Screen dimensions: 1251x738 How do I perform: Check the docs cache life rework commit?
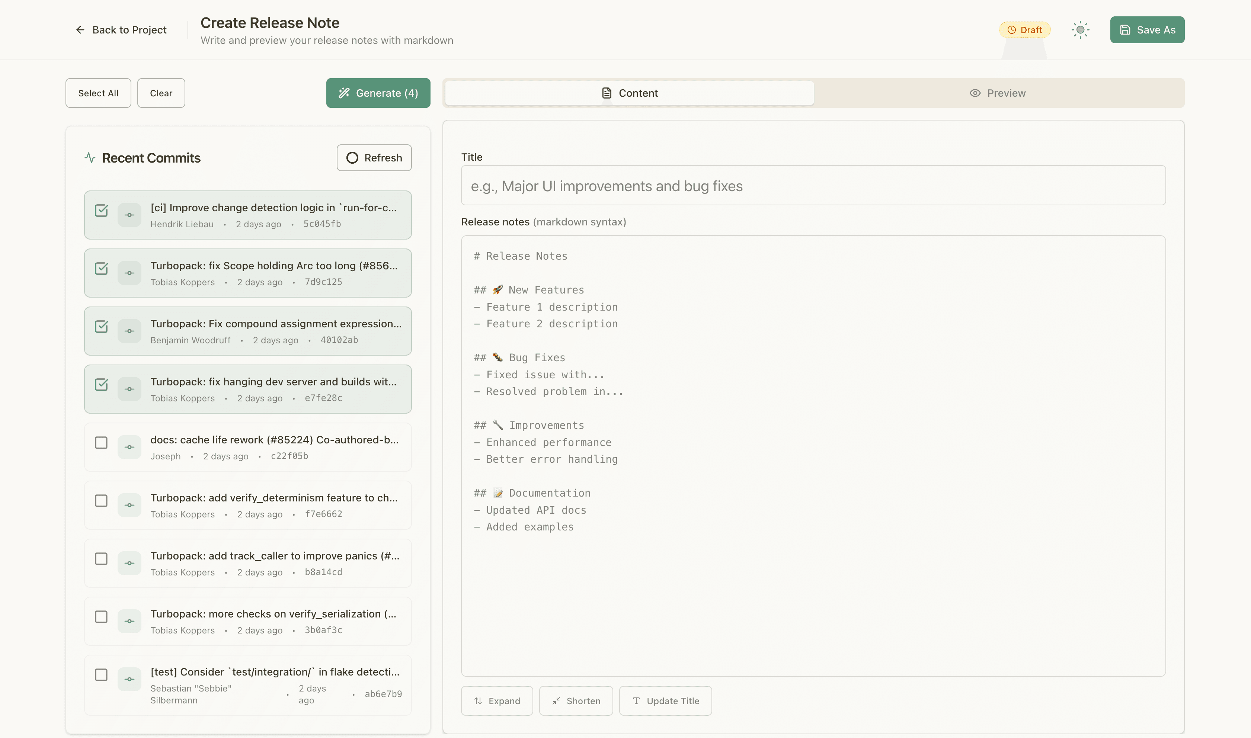click(x=102, y=442)
